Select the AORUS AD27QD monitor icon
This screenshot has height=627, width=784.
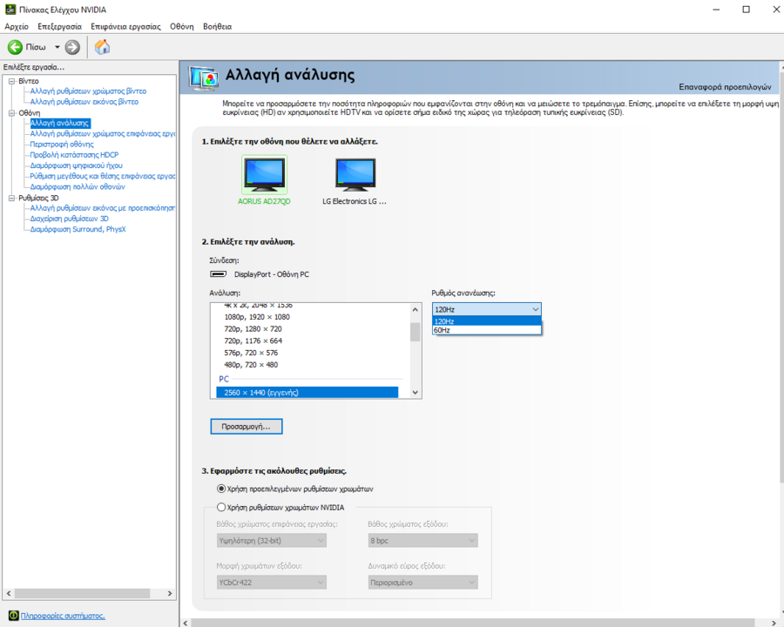click(265, 174)
